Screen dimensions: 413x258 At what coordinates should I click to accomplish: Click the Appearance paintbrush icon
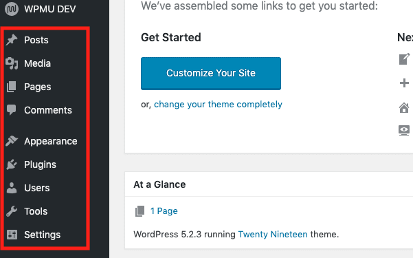click(12, 141)
